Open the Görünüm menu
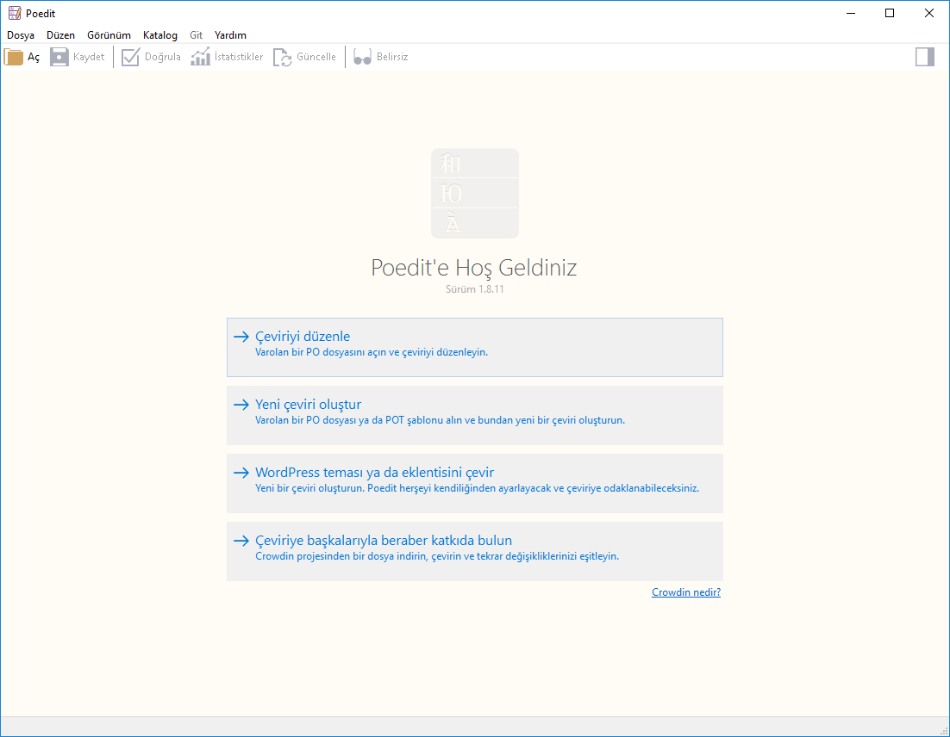The height and width of the screenshot is (737, 950). [109, 35]
